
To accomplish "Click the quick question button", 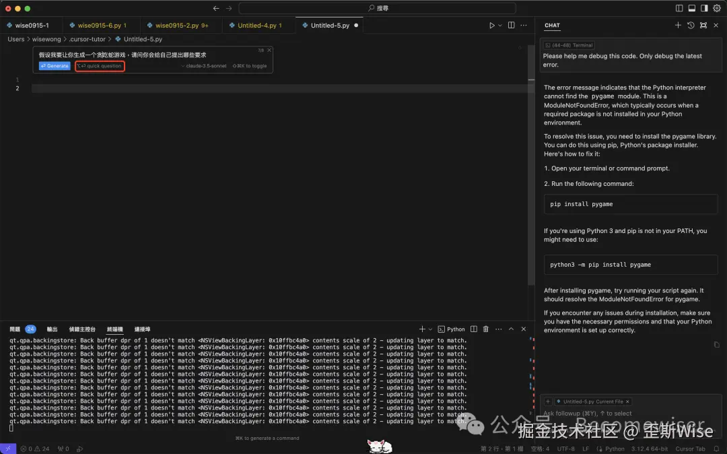I will pos(100,66).
